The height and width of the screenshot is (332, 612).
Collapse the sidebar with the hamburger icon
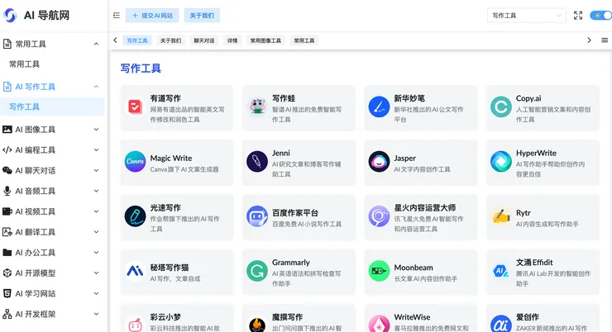(x=117, y=16)
